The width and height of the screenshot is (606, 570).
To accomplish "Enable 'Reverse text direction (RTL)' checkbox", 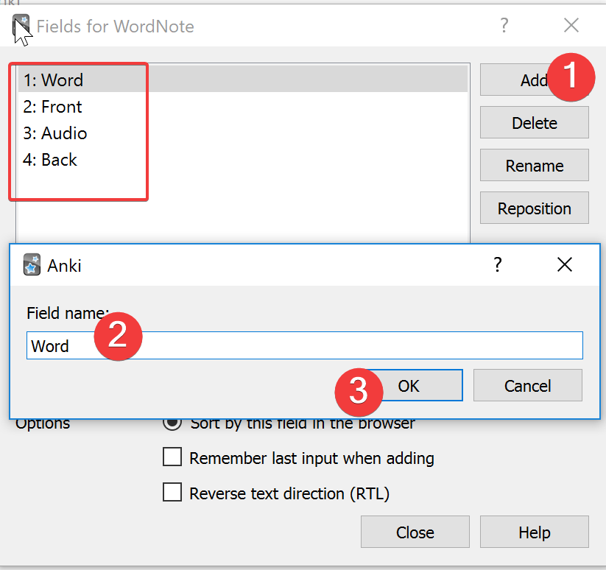I will point(172,493).
